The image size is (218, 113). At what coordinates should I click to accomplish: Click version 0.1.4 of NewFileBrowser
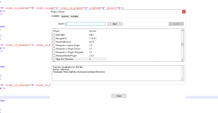click(91, 42)
